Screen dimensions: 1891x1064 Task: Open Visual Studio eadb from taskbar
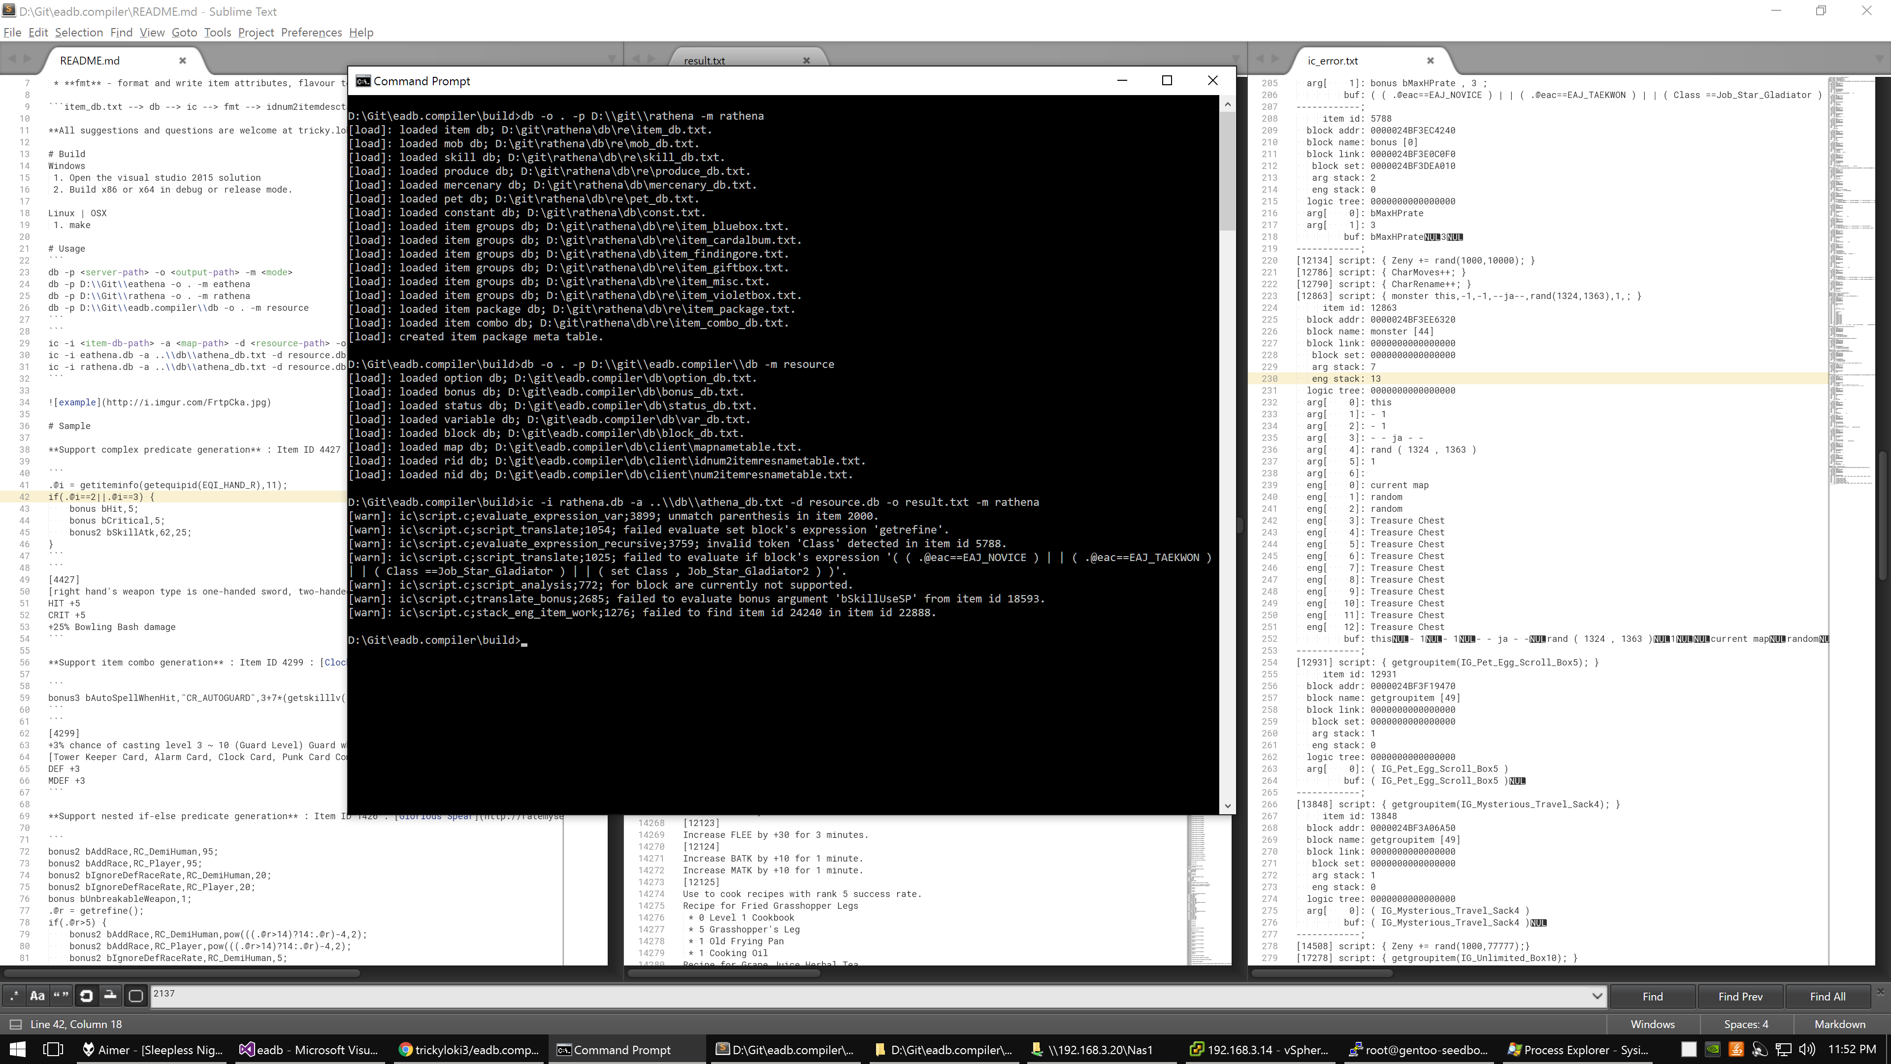(308, 1050)
